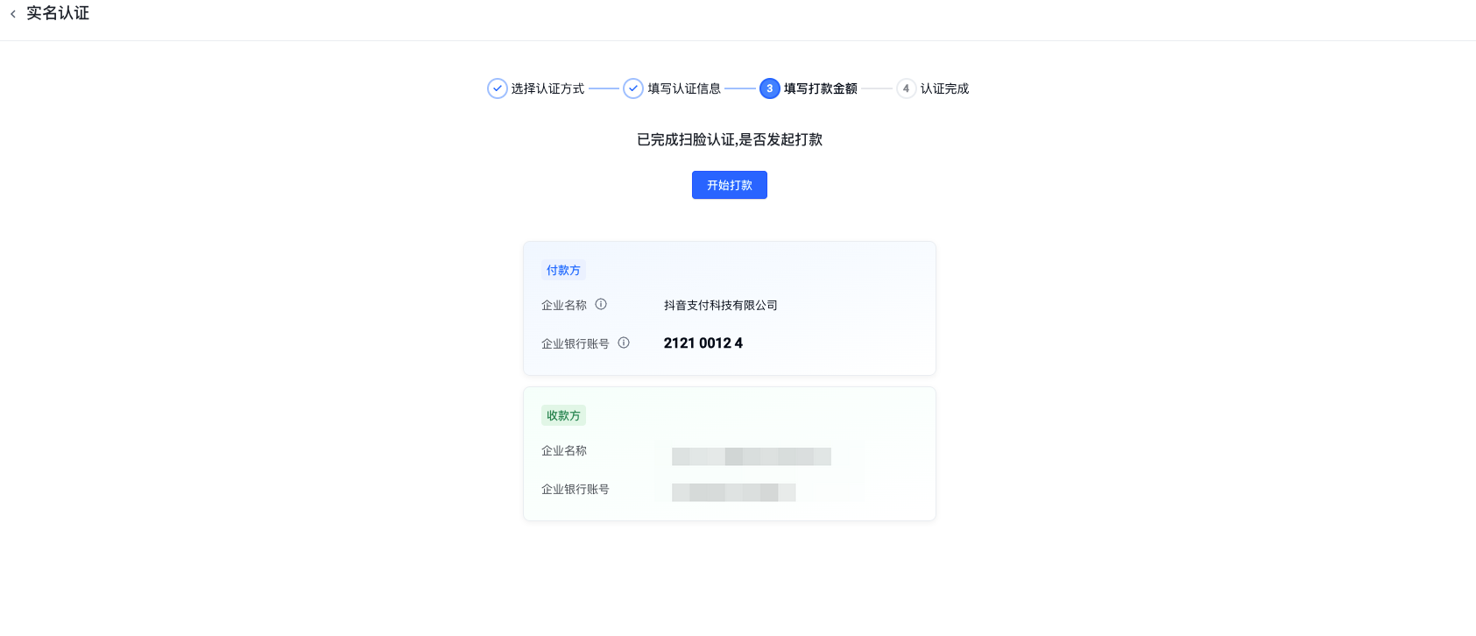
Task: Click the blurred payee bank account number
Action: click(733, 492)
